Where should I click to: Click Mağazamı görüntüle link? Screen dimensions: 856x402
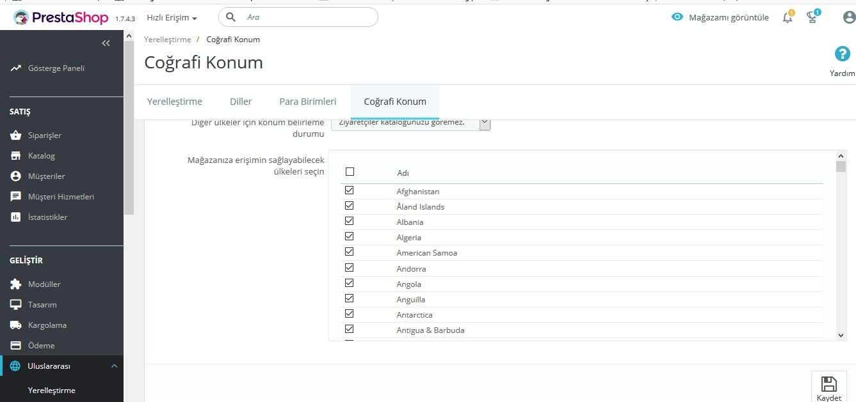tap(720, 18)
